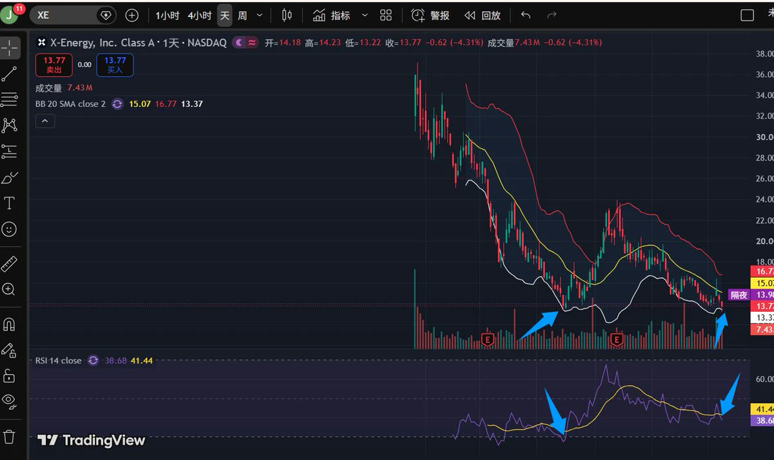
Task: Select the forecasting and position tool
Action: click(x=10, y=151)
